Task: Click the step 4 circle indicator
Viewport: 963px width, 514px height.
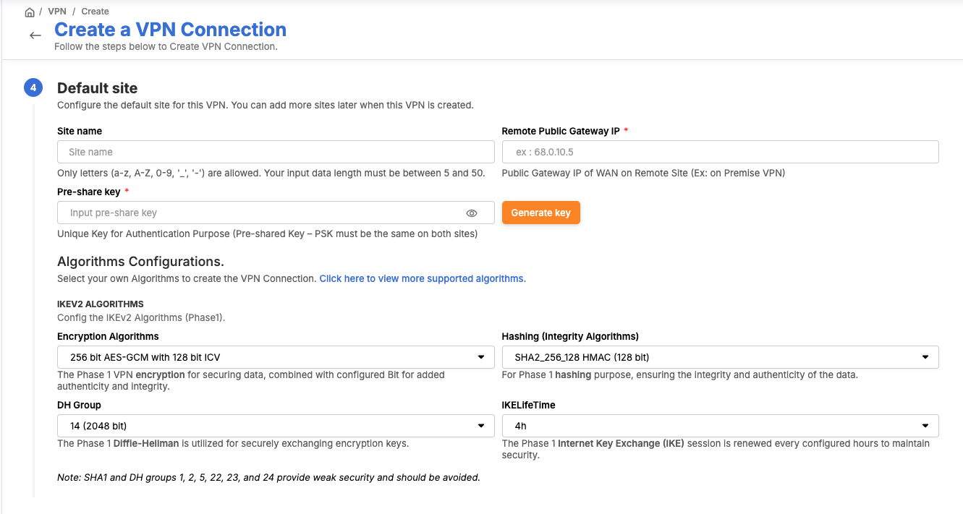Action: click(x=33, y=88)
